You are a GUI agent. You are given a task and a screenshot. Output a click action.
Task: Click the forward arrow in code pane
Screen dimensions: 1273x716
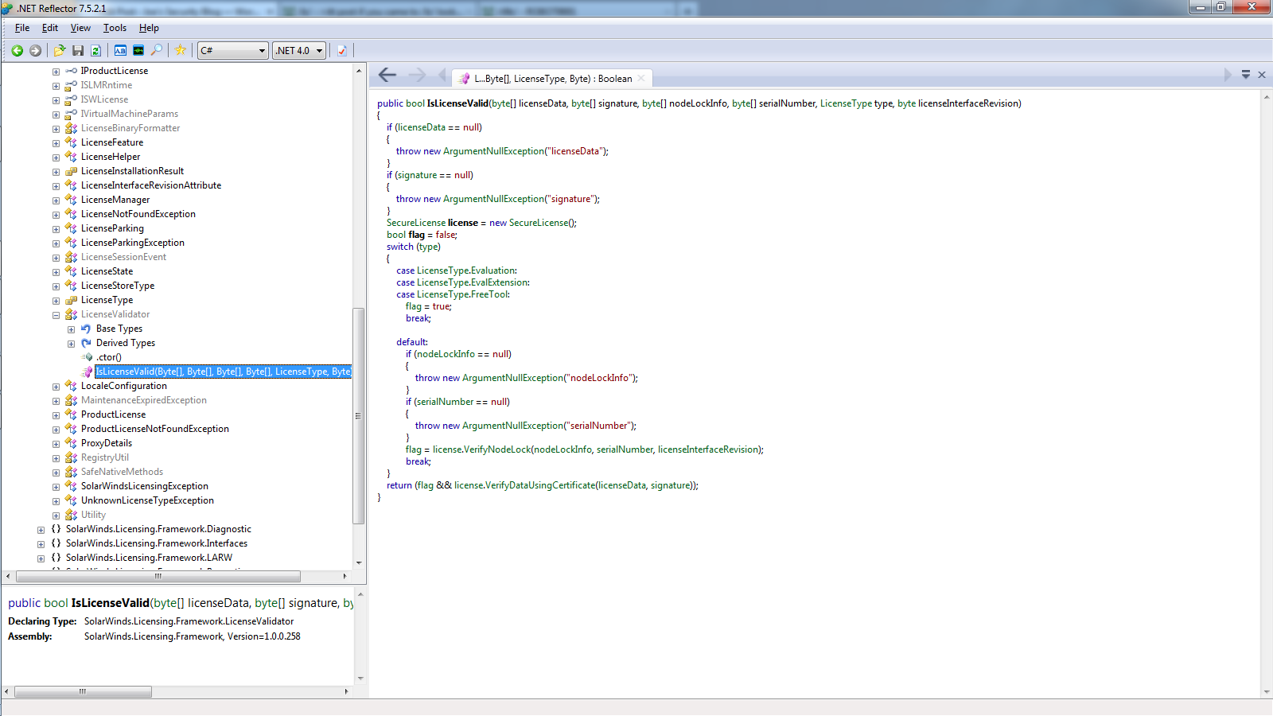pos(418,75)
